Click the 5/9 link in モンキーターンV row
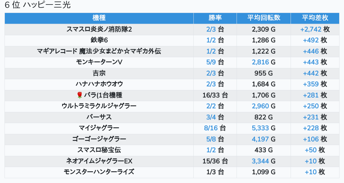The image size is (344, 183). click(x=211, y=62)
